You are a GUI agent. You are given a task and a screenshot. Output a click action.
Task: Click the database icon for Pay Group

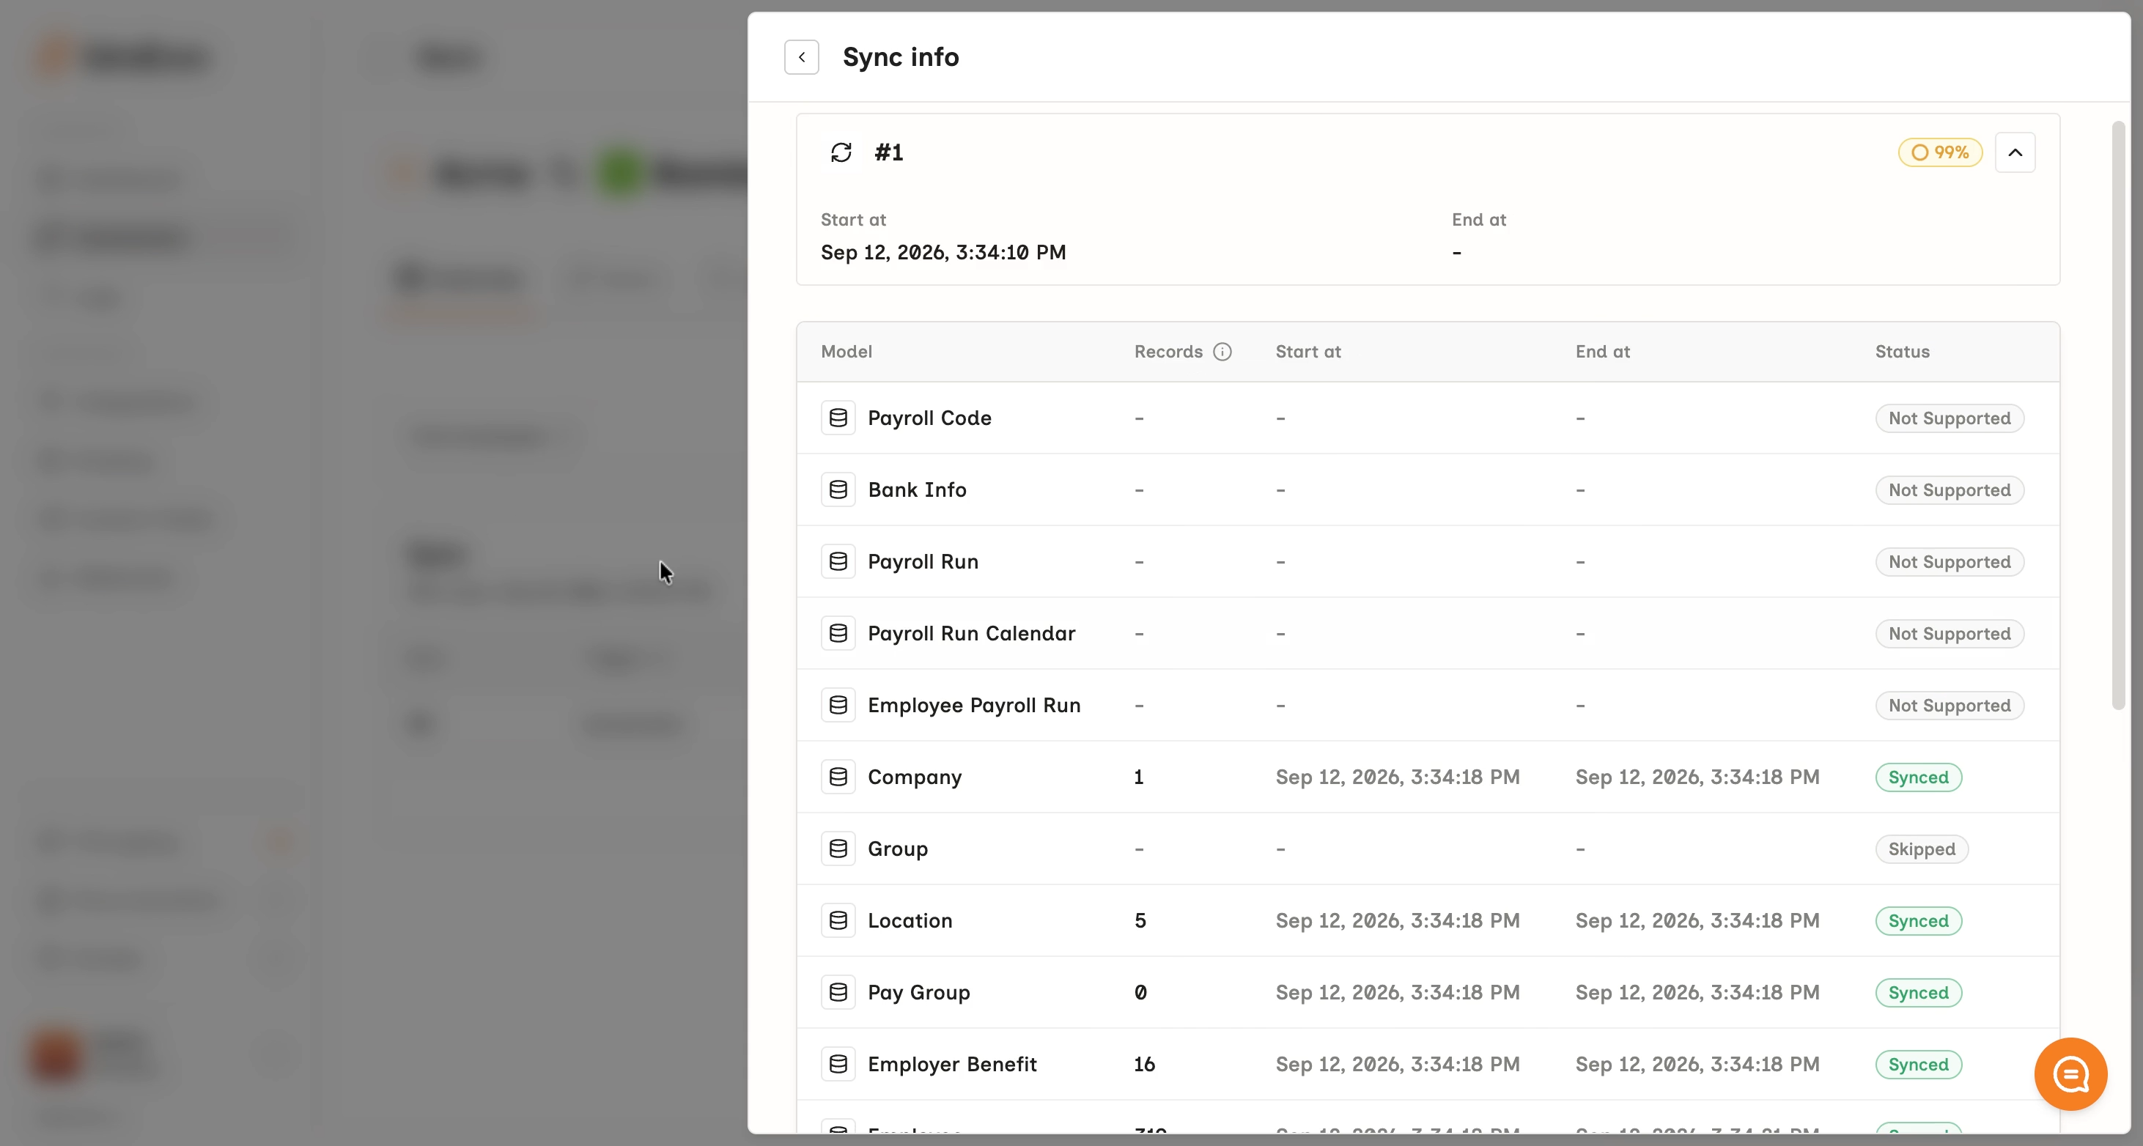838,992
